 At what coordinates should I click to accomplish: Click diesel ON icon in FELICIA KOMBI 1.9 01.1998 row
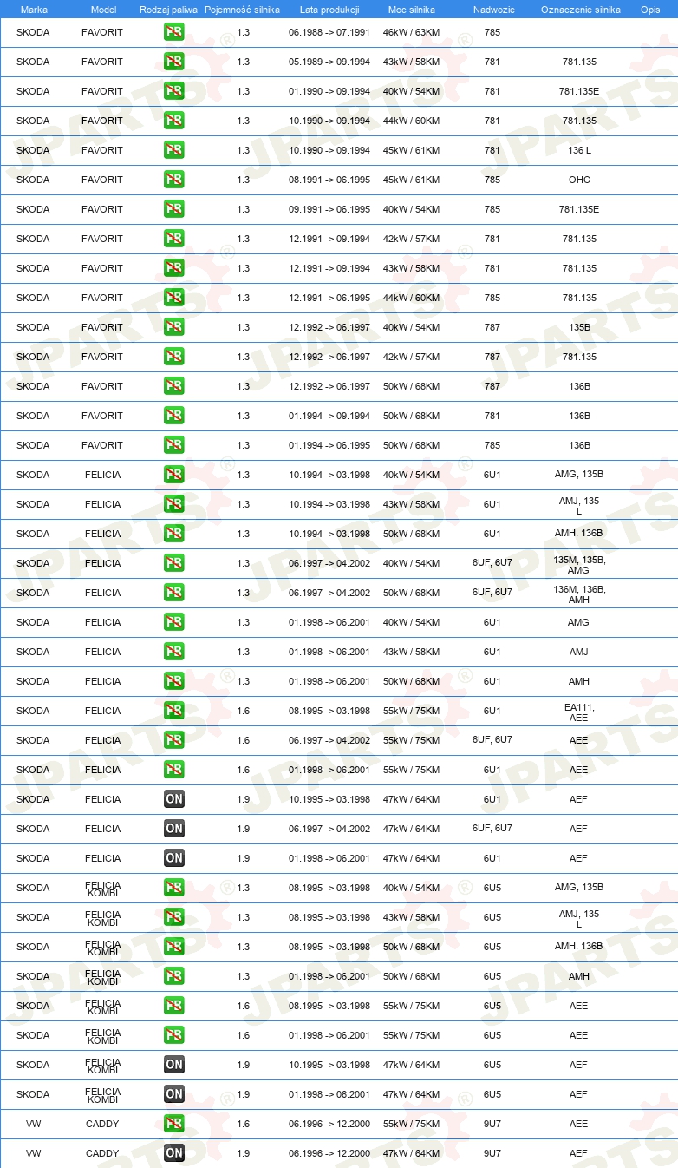coord(173,1095)
